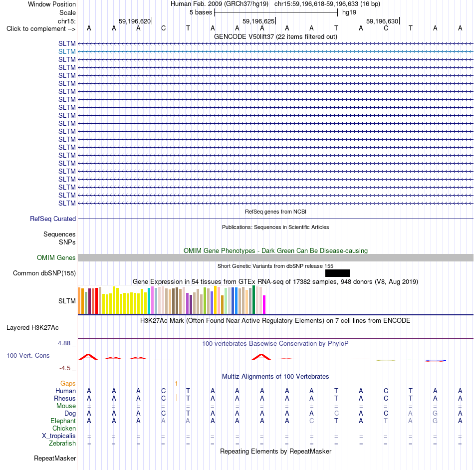Select the Rhesus alignment row label

pos(65,398)
